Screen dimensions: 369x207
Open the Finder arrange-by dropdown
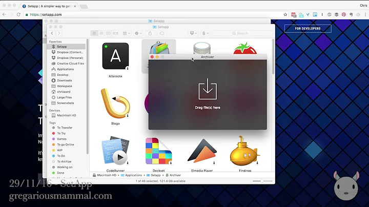click(x=126, y=33)
